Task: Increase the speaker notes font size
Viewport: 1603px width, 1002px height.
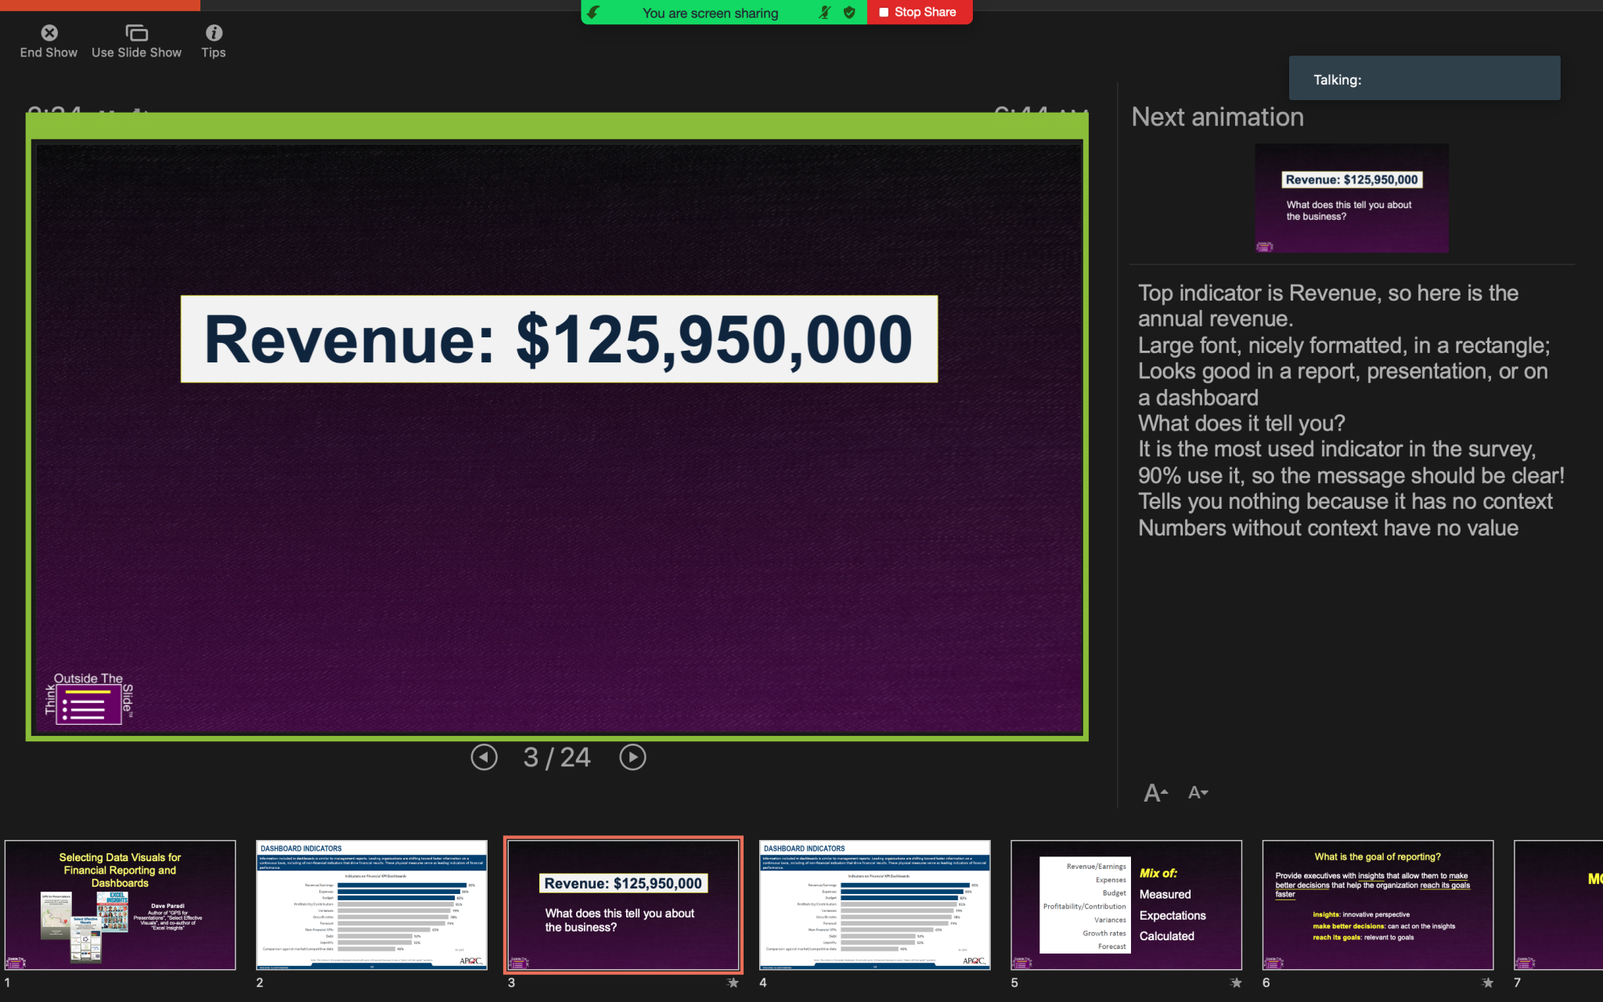Action: coord(1155,792)
